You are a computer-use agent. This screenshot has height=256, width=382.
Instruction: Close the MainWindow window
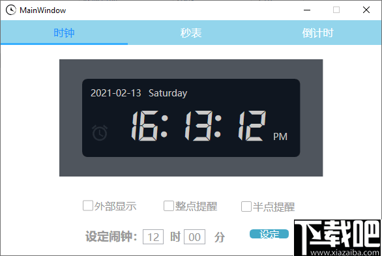[x=366, y=10]
